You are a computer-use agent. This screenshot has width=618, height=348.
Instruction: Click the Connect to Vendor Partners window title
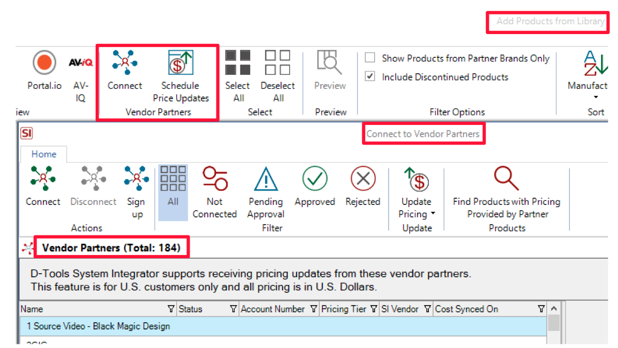pos(423,134)
